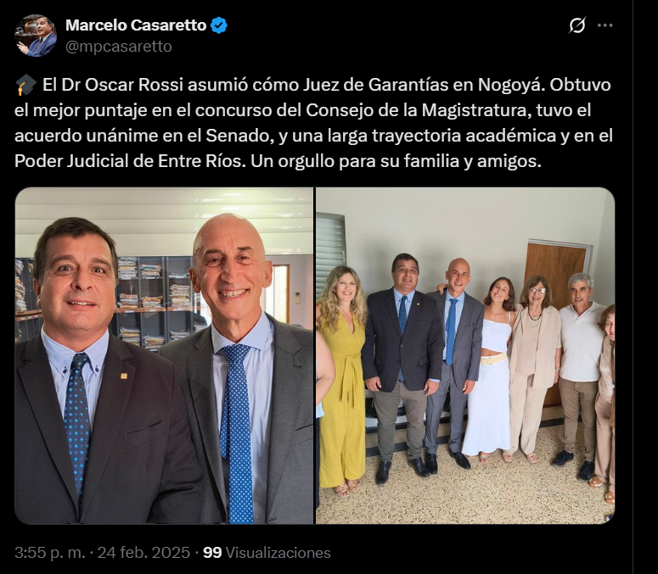Click the Grok slashed-circle icon

577,25
